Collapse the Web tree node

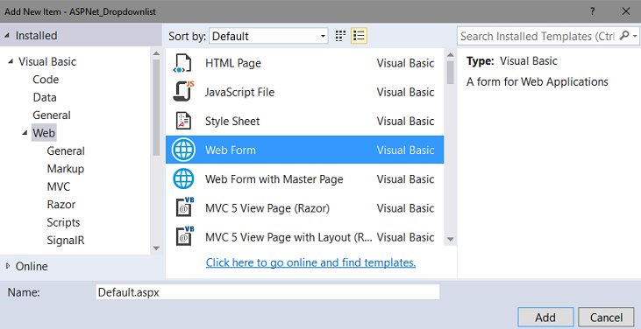tap(25, 133)
